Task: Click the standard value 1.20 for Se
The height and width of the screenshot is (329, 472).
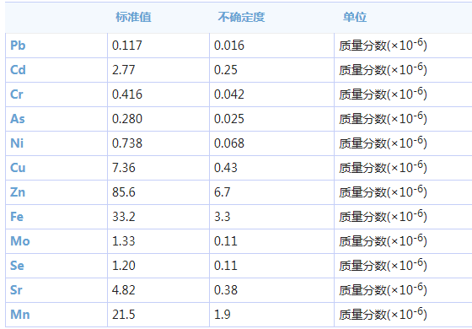Action: click(x=123, y=266)
